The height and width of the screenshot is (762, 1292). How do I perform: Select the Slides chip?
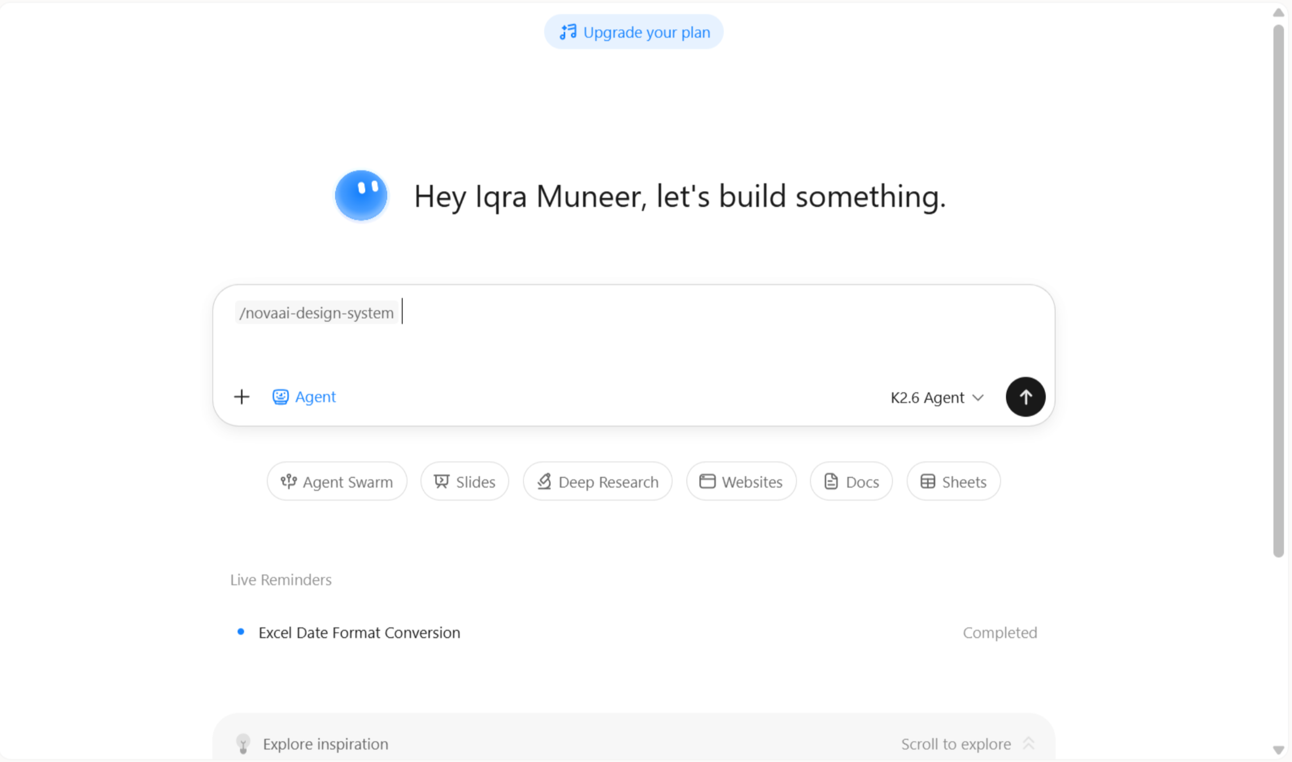tap(465, 481)
